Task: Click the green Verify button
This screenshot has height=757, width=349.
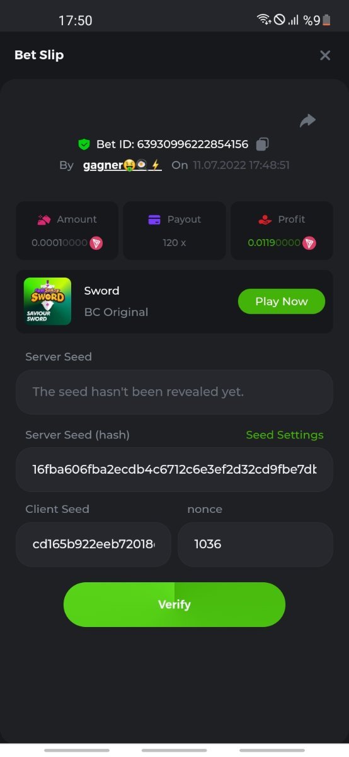Action: click(x=174, y=604)
